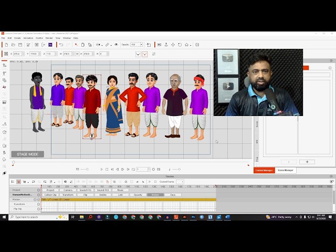Click the home reset view icon
This screenshot has width=336, height=252.
pyautogui.click(x=187, y=45)
